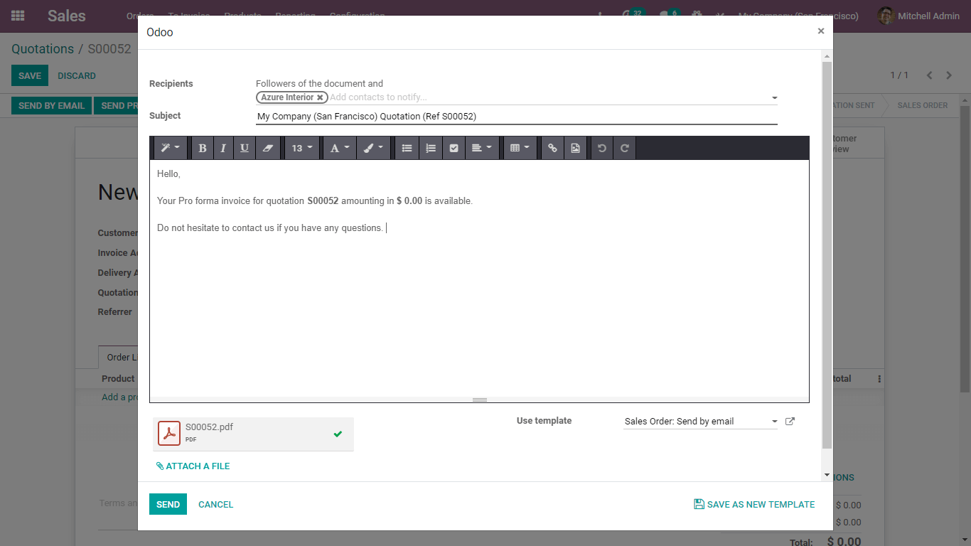The height and width of the screenshot is (546, 971).
Task: Click the SAVE button on the quotation
Action: click(30, 76)
